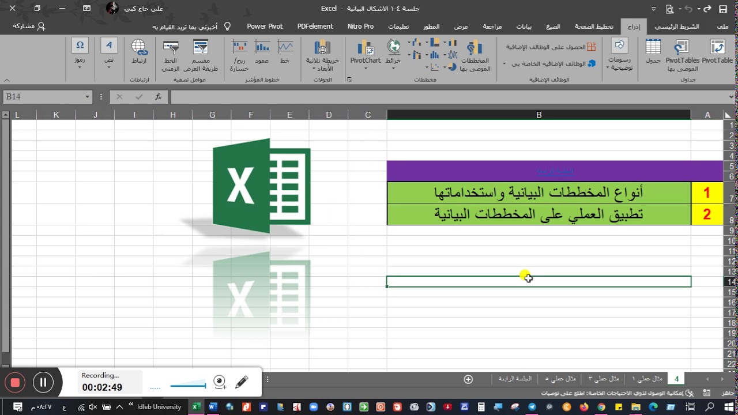This screenshot has height=415, width=738.
Task: Add a new sheet with plus button
Action: pos(468,379)
